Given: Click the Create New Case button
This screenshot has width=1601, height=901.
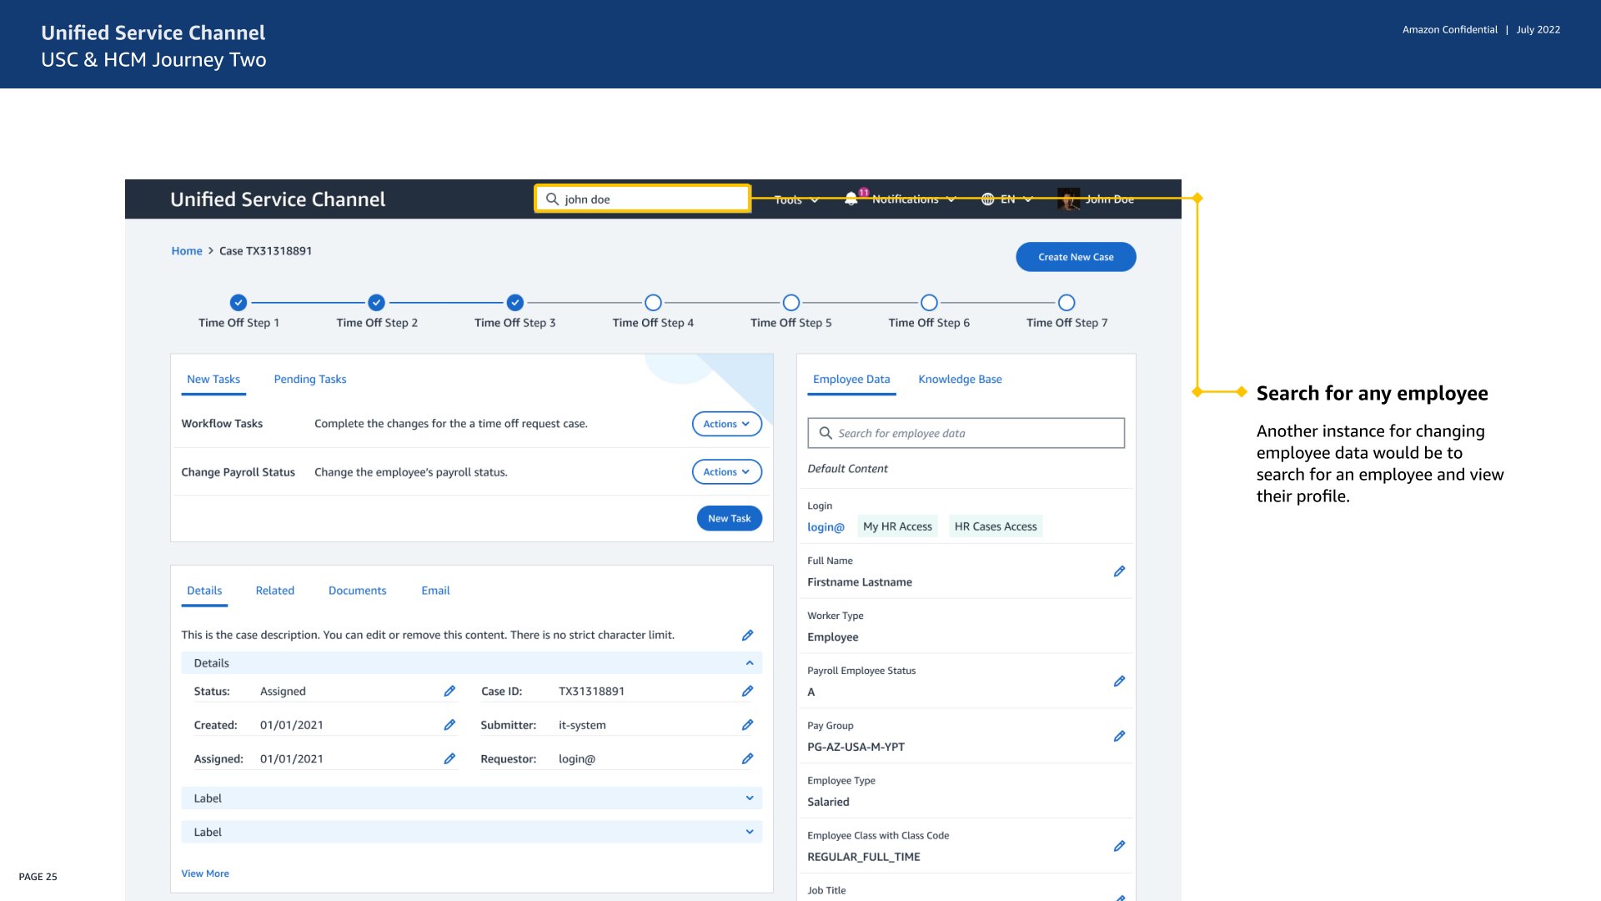Looking at the screenshot, I should [x=1076, y=257].
